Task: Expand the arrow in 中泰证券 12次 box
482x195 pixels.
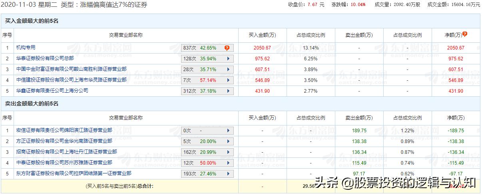Action: 228,163
